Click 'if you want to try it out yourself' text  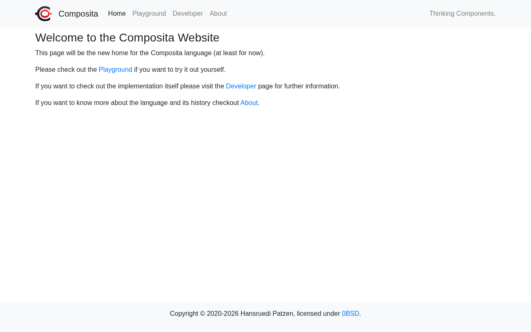coord(180,70)
